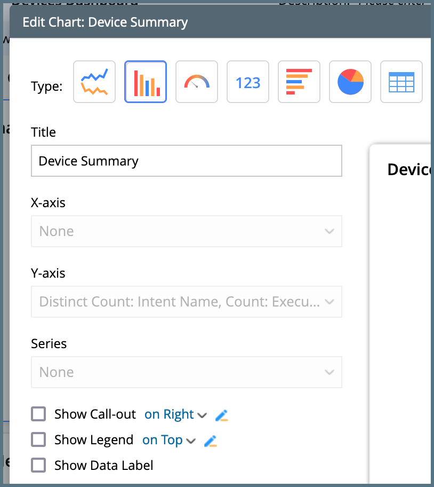Choose the gauge chart type
Screen dimensions: 434x487
coord(197,82)
